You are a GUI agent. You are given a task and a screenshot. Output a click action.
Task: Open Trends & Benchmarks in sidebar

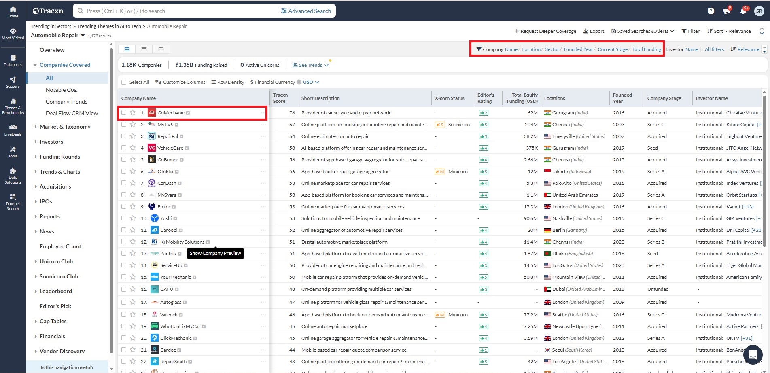(13, 106)
